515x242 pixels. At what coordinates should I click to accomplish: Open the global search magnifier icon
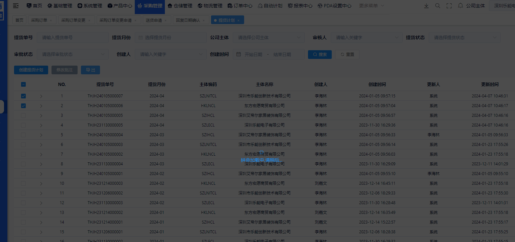pyautogui.click(x=438, y=5)
